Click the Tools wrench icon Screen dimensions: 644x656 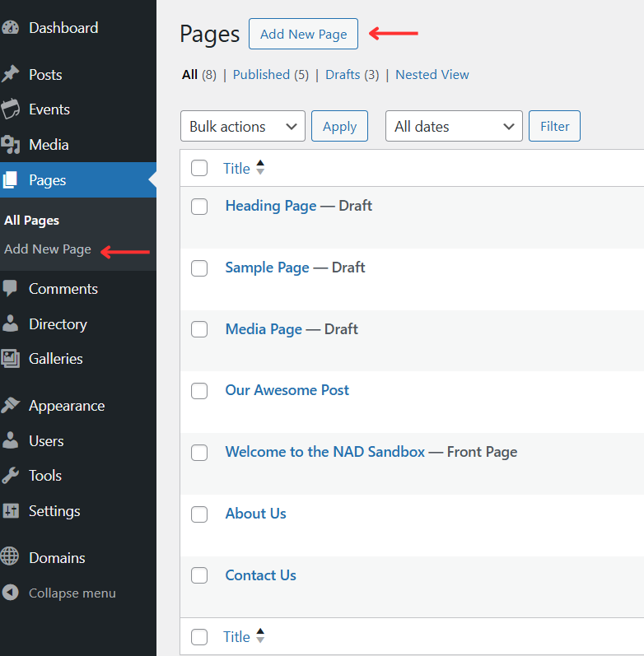tap(10, 476)
